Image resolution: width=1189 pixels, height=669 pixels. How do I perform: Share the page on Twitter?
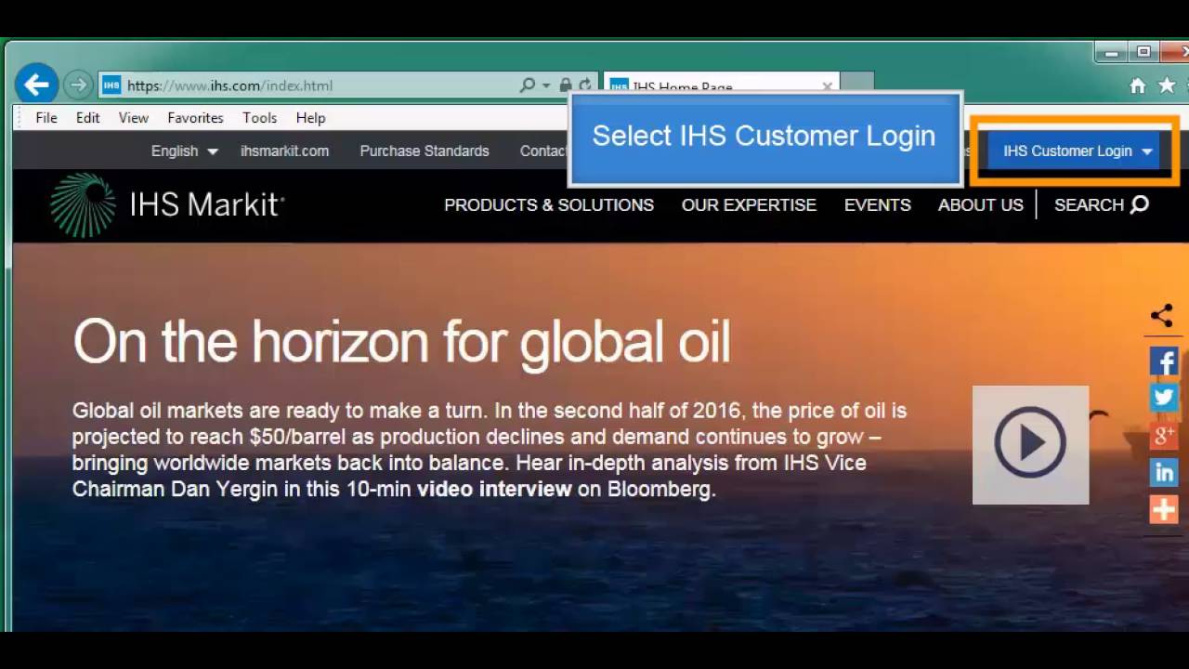tap(1164, 398)
